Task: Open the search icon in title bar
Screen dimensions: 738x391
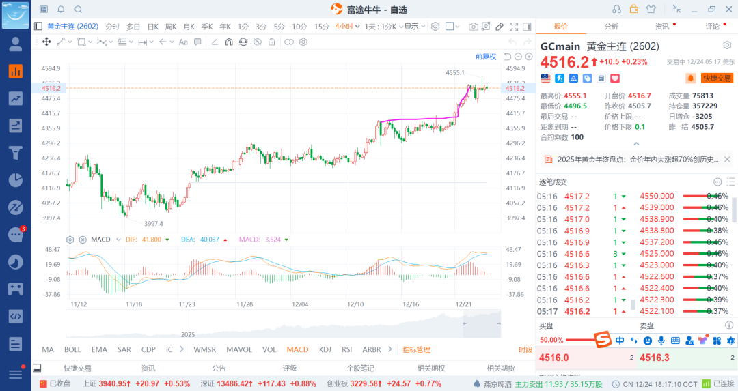Action: (x=78, y=10)
